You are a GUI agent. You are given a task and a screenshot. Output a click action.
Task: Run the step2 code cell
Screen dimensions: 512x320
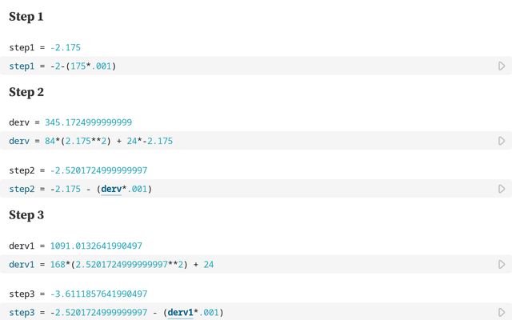502,189
